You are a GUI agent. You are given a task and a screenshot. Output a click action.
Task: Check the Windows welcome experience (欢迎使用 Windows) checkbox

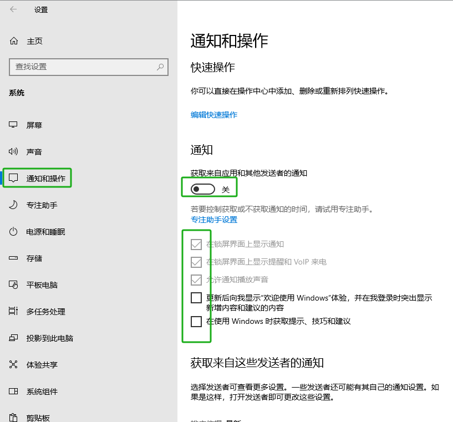(x=196, y=298)
